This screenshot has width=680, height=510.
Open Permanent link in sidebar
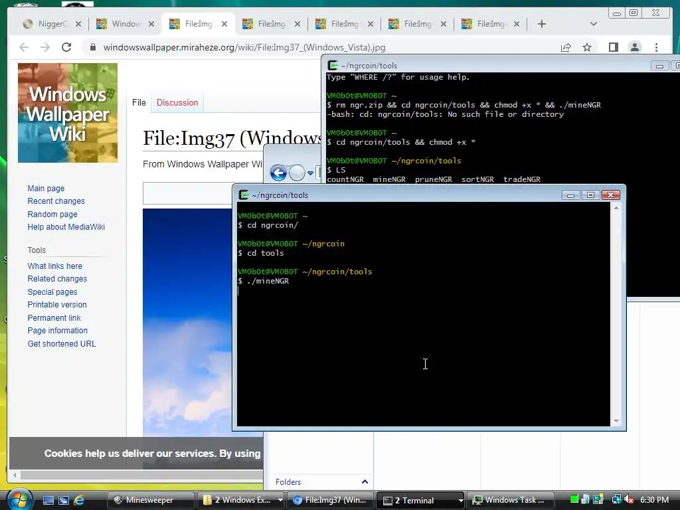[x=54, y=317]
